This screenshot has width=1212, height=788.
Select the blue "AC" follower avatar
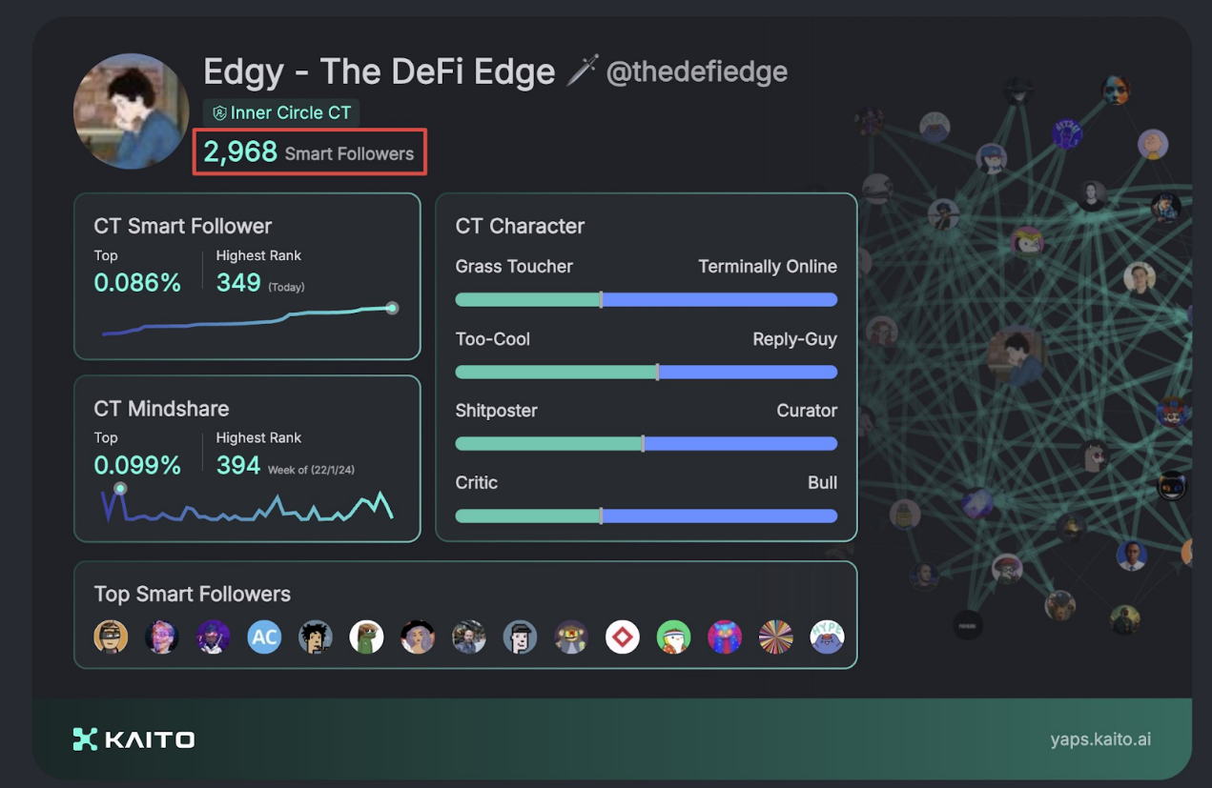[x=264, y=636]
